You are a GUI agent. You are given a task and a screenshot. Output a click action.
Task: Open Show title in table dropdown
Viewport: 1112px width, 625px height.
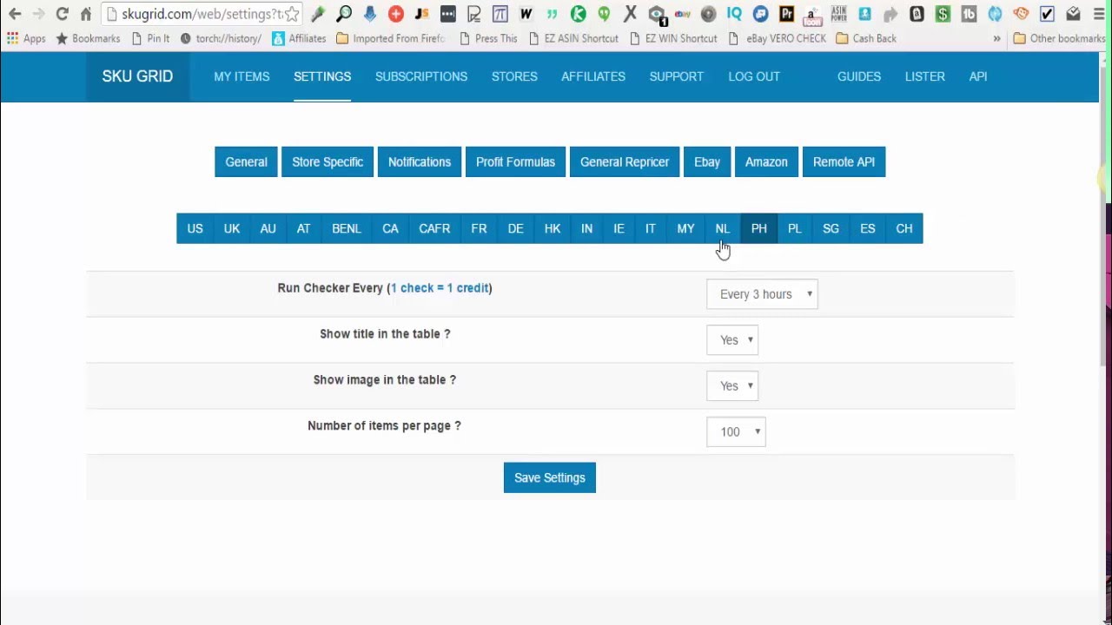(x=732, y=340)
